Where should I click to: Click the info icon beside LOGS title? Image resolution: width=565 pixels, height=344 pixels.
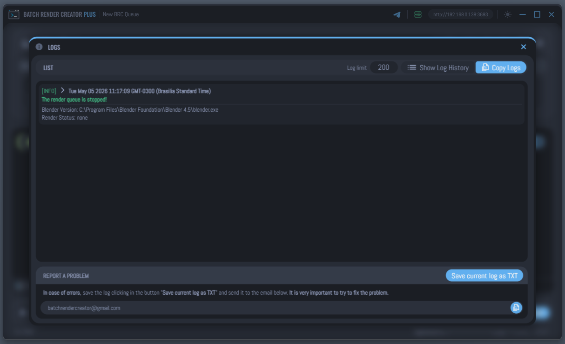[x=39, y=47]
